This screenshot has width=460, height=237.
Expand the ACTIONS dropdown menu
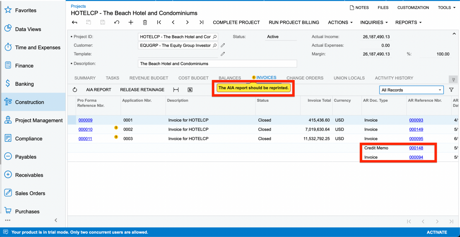(x=340, y=22)
